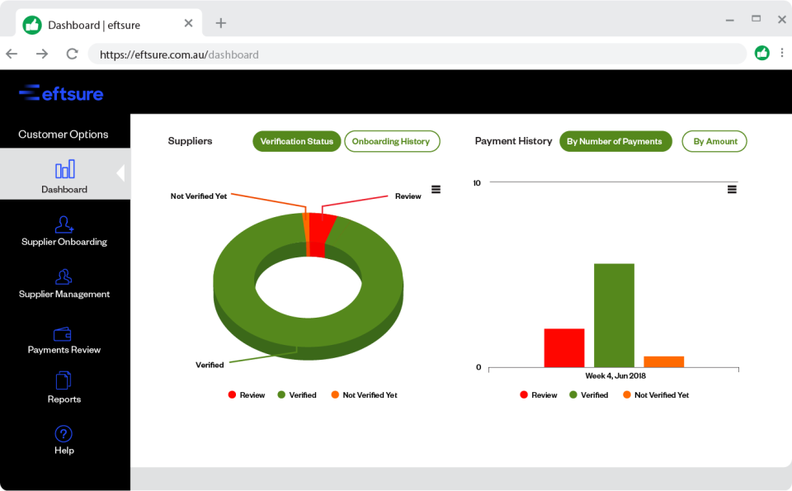Click the eftsure logo

[61, 93]
